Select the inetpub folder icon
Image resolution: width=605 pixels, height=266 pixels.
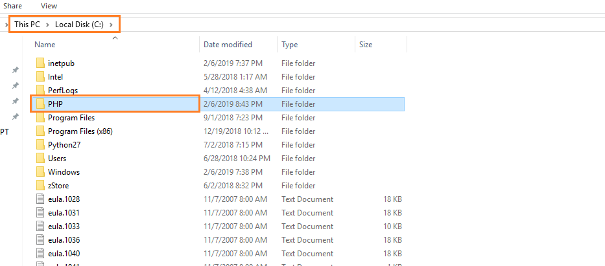(40, 63)
